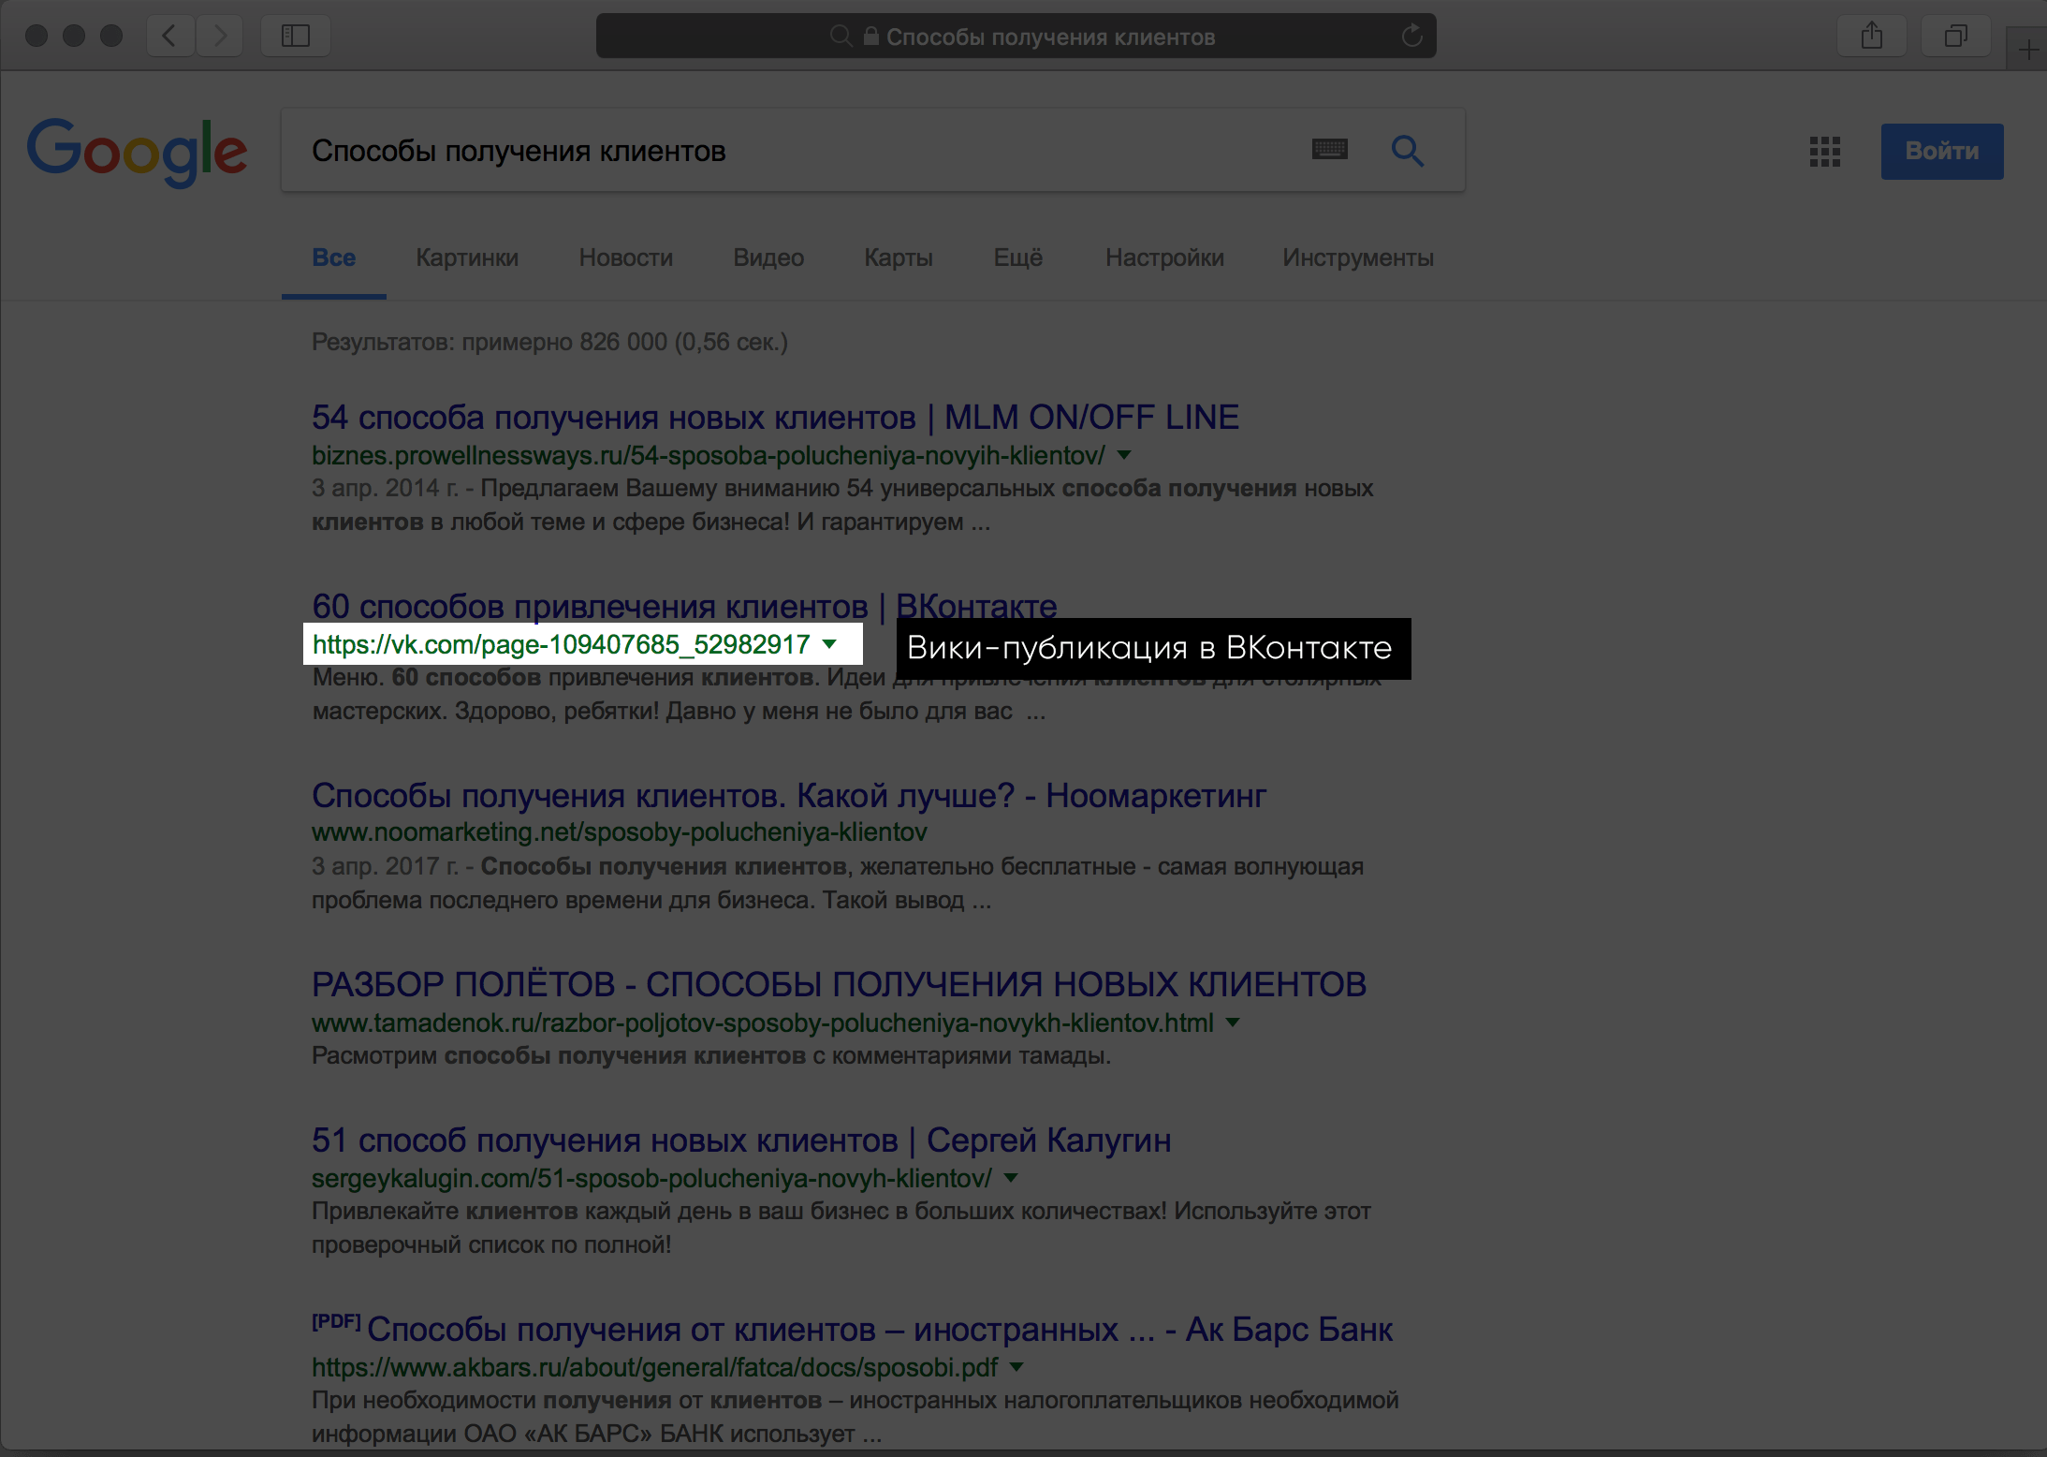Screen dimensions: 2047x1457
Task: Click the https://vk.com/page-109407685_52982917 URL
Action: tap(562, 645)
